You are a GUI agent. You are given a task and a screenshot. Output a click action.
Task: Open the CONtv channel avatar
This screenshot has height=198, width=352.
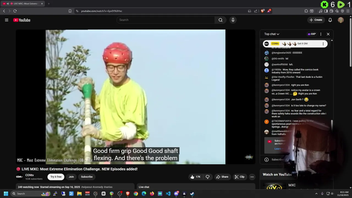(19, 177)
